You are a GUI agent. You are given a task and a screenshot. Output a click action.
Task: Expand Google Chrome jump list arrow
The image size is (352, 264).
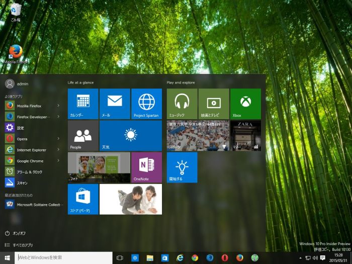[x=58, y=161]
